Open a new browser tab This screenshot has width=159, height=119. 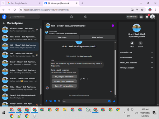(82, 3)
